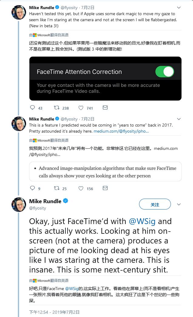Share first tweet via direct message envelope
Viewport: 193px width, 317px height.
coord(105,107)
